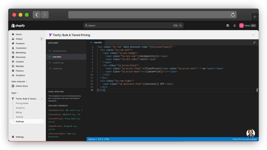267x150 pixels.
Task: Open Discounts section
Action: 21,57
